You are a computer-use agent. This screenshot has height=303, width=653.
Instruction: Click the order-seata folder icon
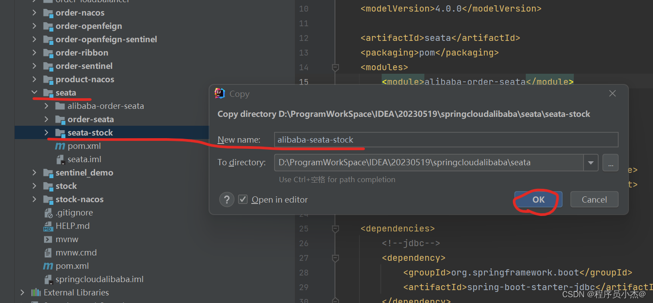pyautogui.click(x=60, y=120)
